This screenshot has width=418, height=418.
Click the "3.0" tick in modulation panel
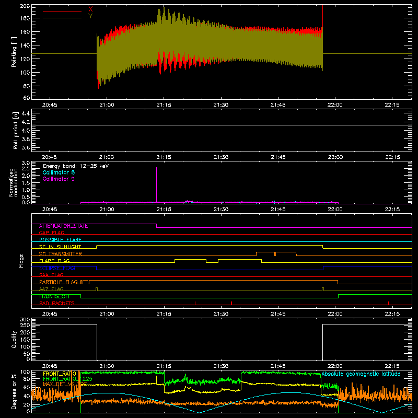(x=26, y=163)
